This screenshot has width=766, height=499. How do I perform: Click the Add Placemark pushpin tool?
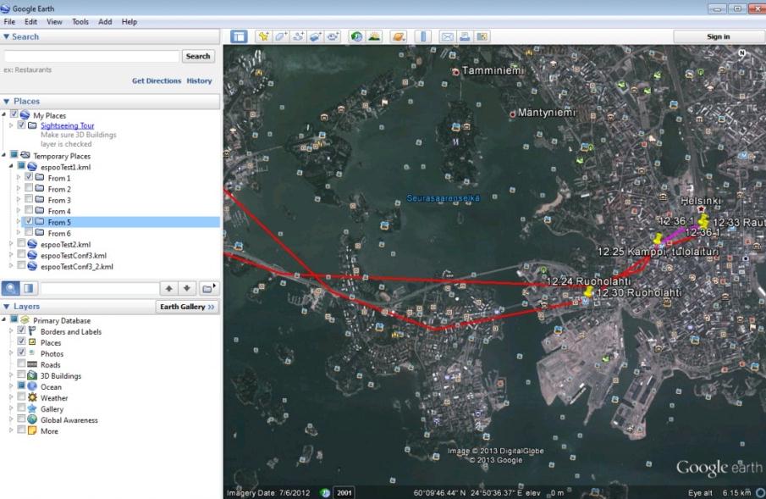tap(263, 36)
